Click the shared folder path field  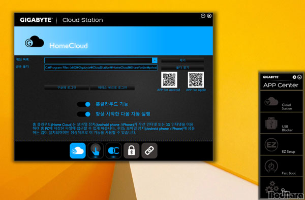(x=101, y=67)
